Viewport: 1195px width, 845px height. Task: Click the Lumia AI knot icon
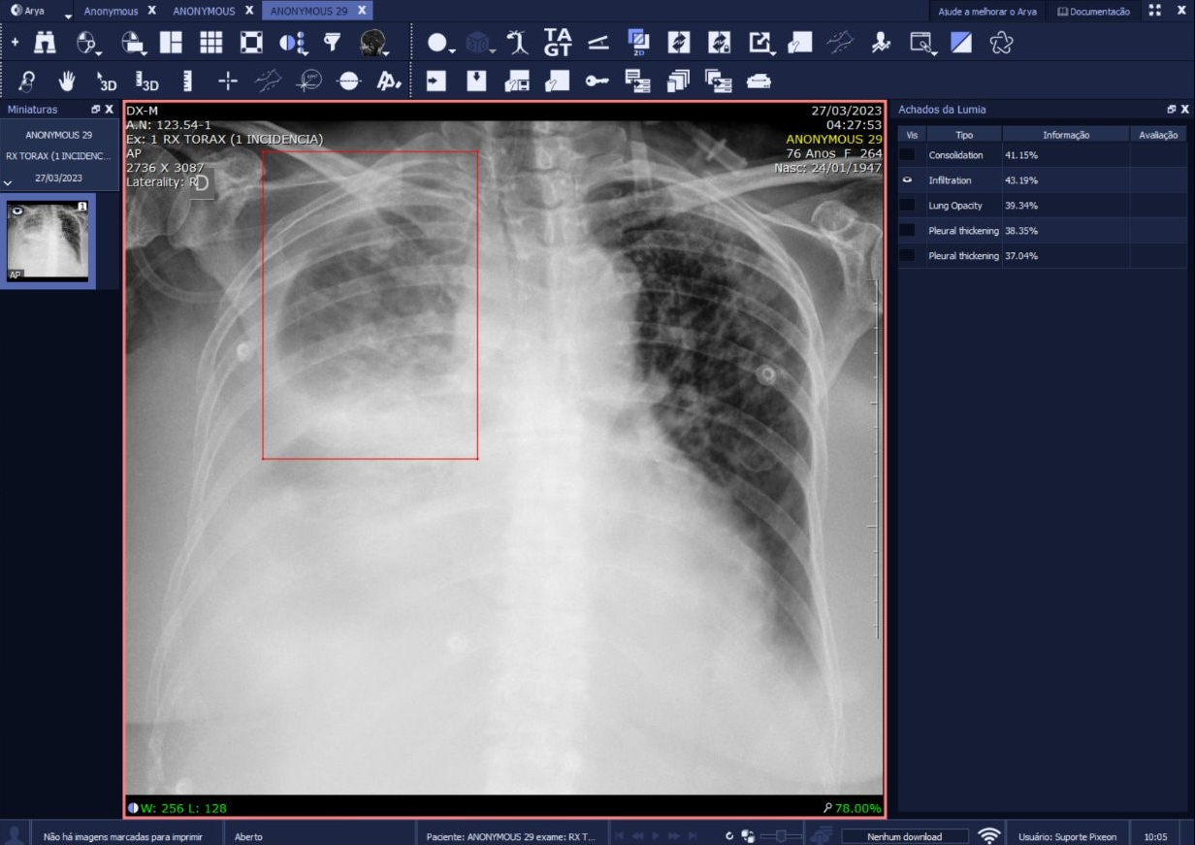[1001, 42]
